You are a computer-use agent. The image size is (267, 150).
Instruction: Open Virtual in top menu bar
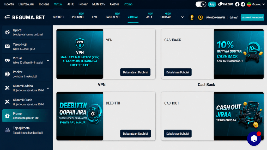coord(58,4)
